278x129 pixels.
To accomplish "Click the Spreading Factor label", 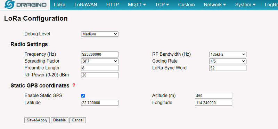I will pos(42,61).
